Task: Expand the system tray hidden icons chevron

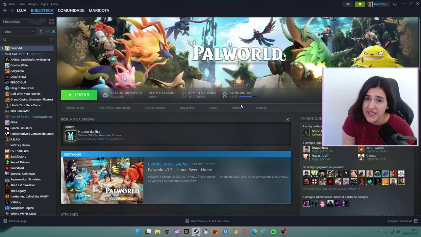Action: click(x=378, y=232)
